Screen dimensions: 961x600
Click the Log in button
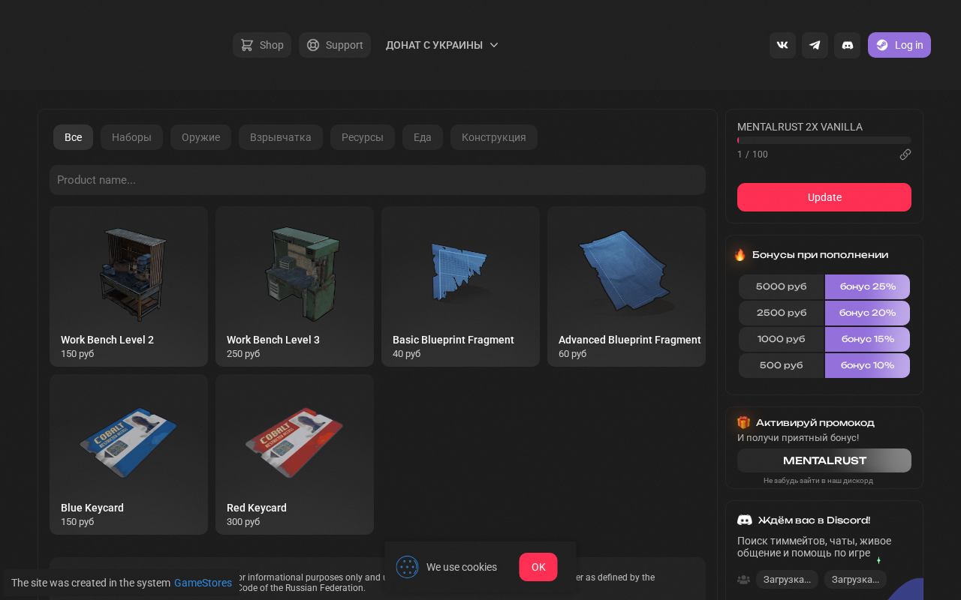[x=899, y=45]
